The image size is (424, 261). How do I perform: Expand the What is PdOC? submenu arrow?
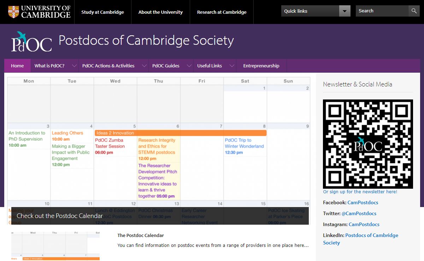pos(74,66)
